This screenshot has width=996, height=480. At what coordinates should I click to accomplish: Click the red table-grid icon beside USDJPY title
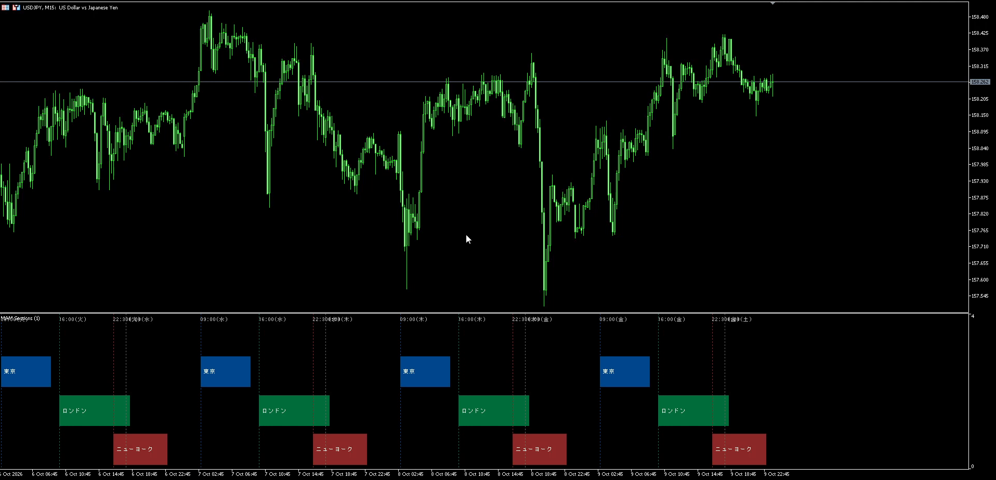tap(5, 7)
